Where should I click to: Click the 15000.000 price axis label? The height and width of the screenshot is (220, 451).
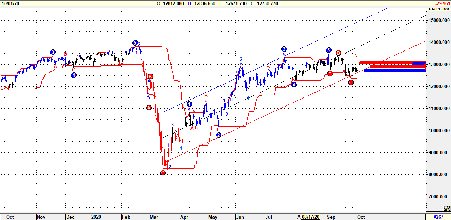click(x=440, y=20)
